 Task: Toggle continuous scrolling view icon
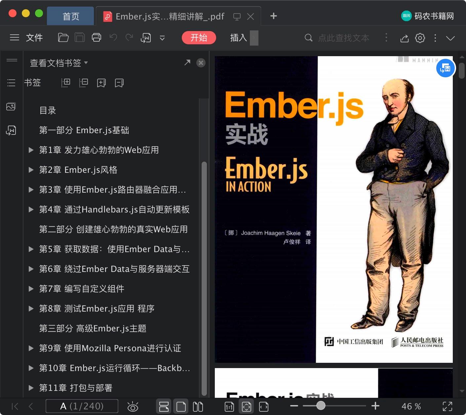tap(164, 406)
